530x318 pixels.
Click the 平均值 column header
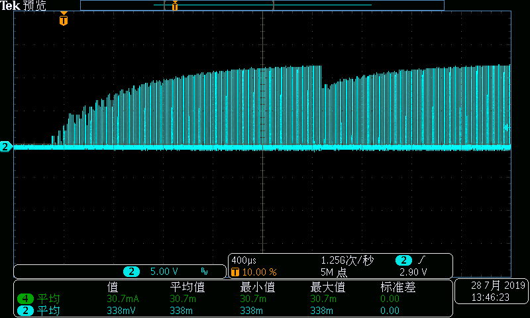187,288
